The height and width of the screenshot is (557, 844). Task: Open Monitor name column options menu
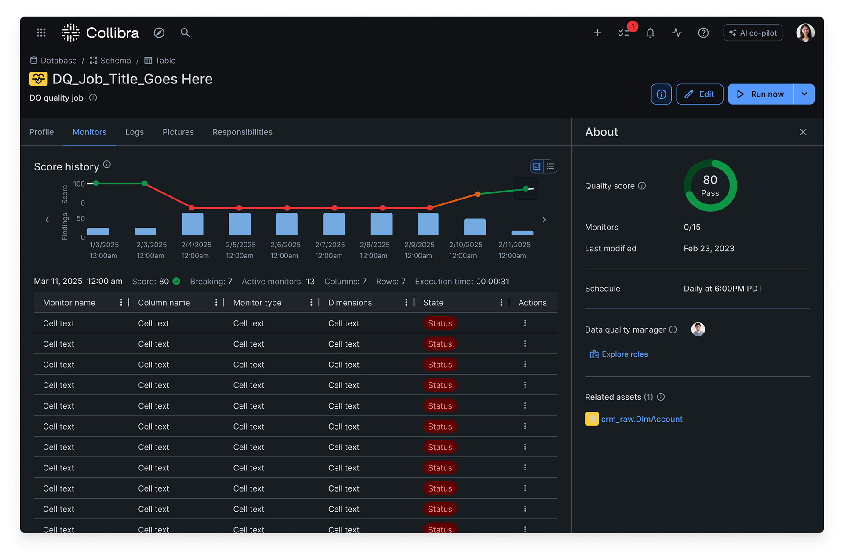[121, 303]
